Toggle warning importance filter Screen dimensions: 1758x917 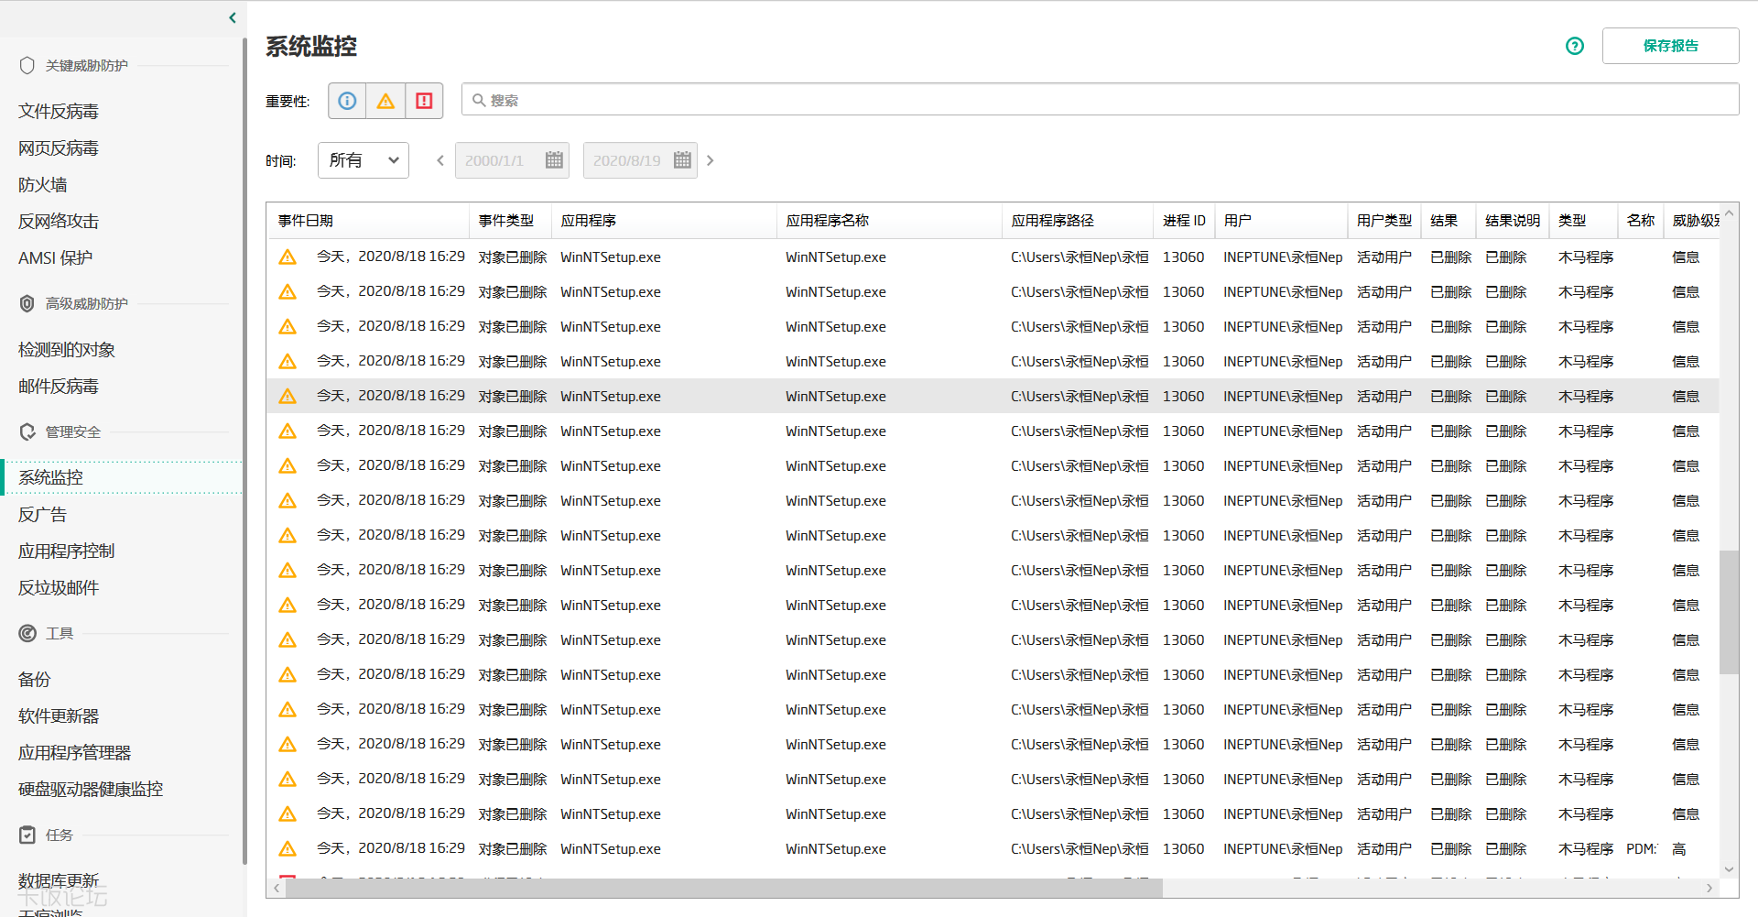pyautogui.click(x=385, y=101)
